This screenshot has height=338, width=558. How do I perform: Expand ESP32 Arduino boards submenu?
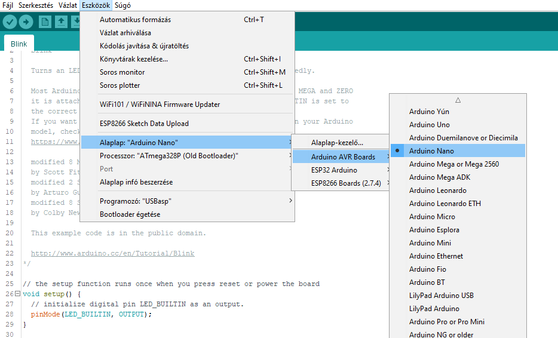coord(341,170)
